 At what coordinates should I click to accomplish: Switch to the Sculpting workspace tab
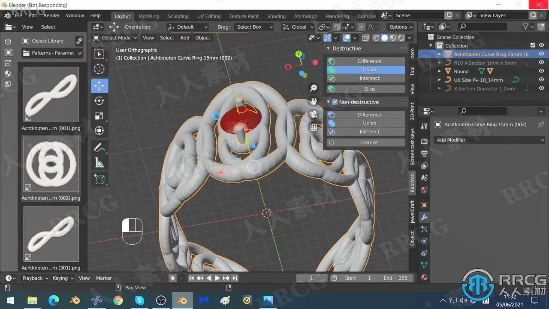click(178, 16)
